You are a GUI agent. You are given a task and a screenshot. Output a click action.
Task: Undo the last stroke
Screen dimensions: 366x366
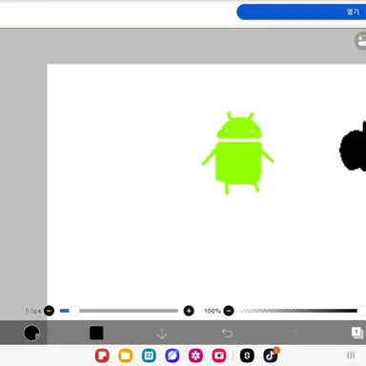(227, 334)
